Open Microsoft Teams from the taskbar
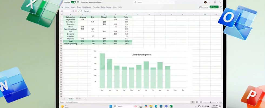The height and width of the screenshot is (108, 265). [166, 106]
